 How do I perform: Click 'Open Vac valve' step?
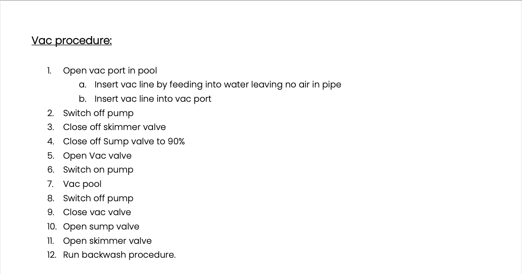(x=98, y=156)
